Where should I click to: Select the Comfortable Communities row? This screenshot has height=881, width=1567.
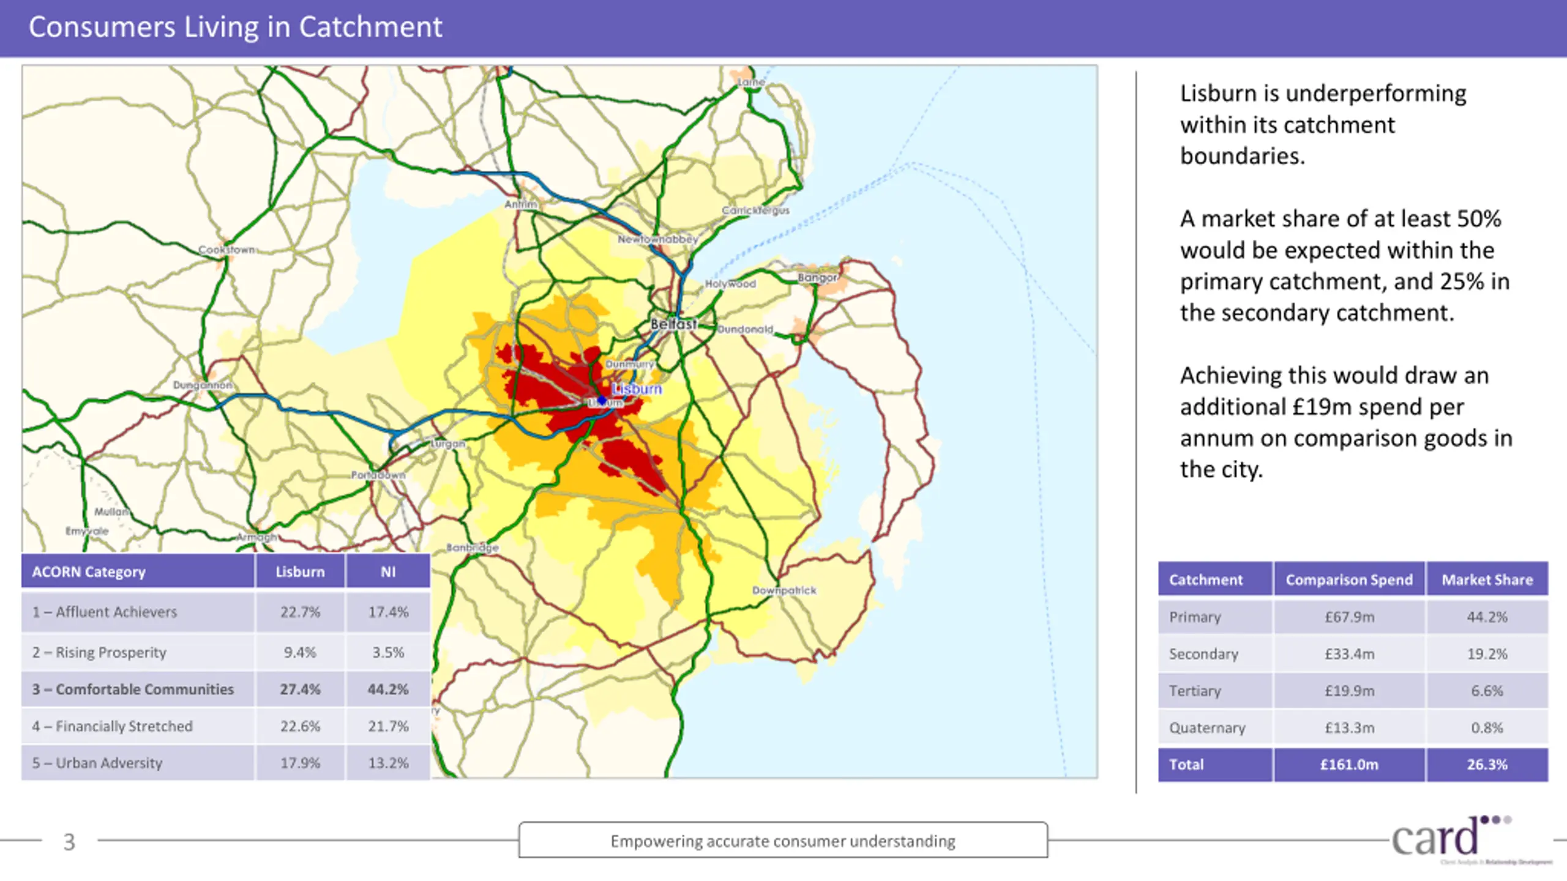133,689
